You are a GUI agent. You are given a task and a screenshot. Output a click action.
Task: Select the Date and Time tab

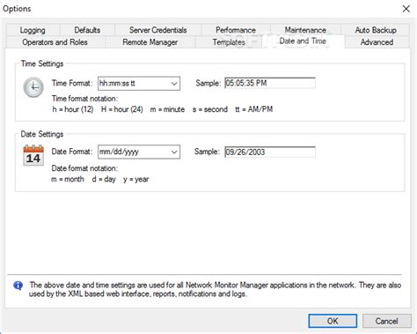[303, 41]
